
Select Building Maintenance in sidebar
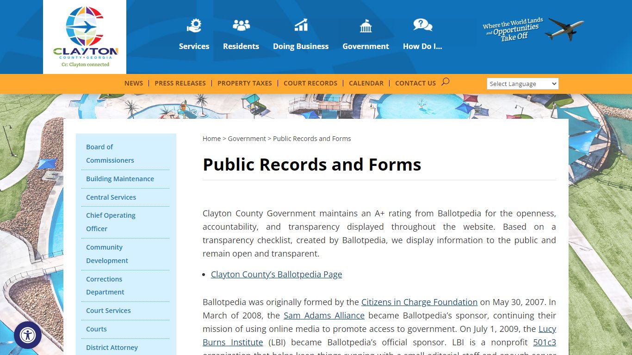coord(120,179)
